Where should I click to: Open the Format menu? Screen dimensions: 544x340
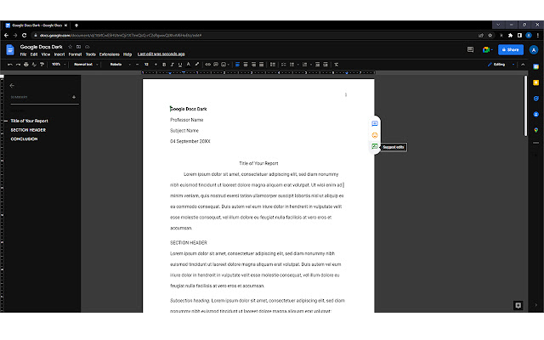coord(75,54)
